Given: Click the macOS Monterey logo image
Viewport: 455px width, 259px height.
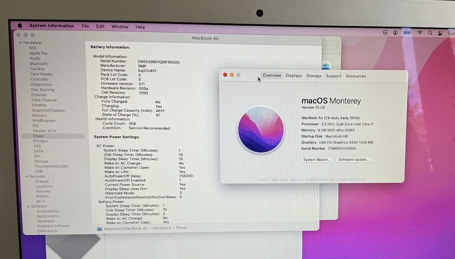Looking at the screenshot, I should click(x=261, y=129).
